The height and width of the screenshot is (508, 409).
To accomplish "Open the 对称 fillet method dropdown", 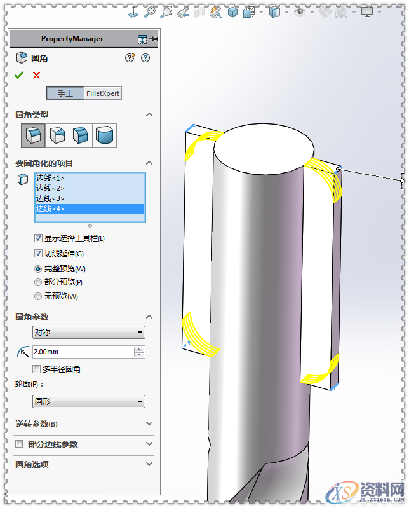I will pos(89,333).
